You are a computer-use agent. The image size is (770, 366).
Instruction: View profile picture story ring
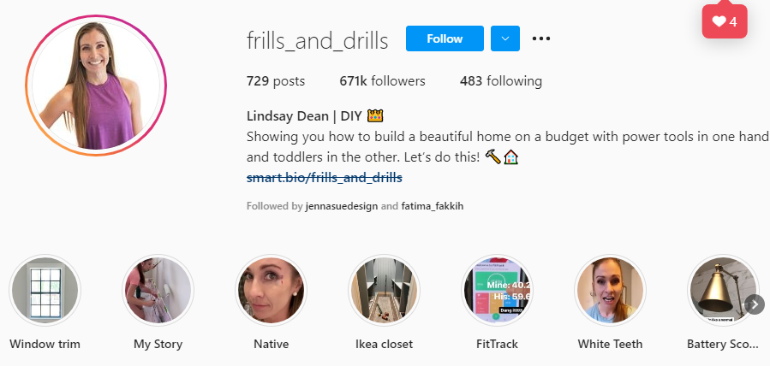pyautogui.click(x=96, y=86)
